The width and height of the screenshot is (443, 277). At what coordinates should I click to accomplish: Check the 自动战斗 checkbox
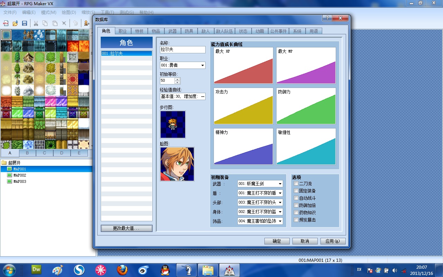click(296, 198)
